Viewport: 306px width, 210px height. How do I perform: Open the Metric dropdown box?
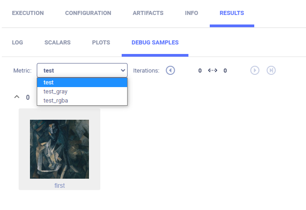(82, 70)
